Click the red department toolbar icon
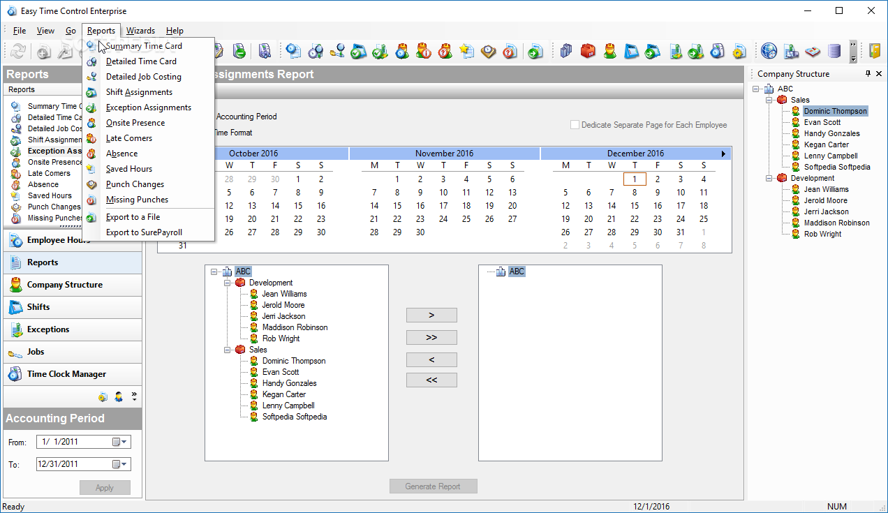888x513 pixels. (588, 51)
